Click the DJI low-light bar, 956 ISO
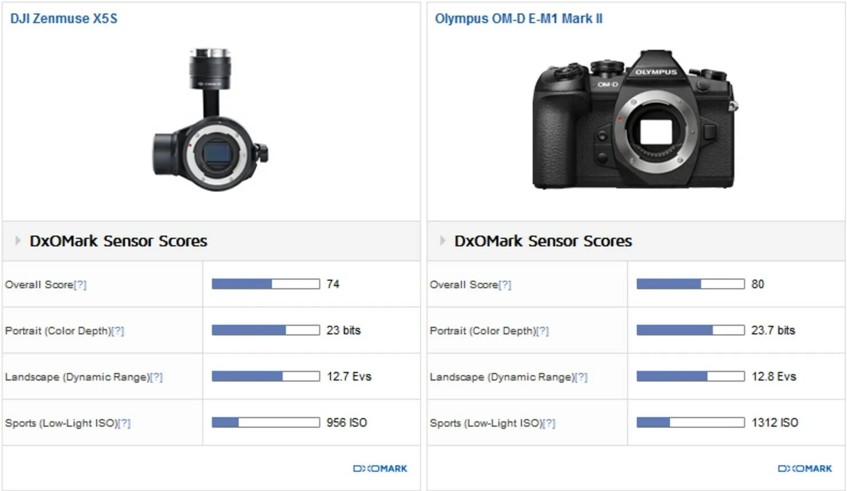Screen dimensions: 847x491 tap(266, 422)
